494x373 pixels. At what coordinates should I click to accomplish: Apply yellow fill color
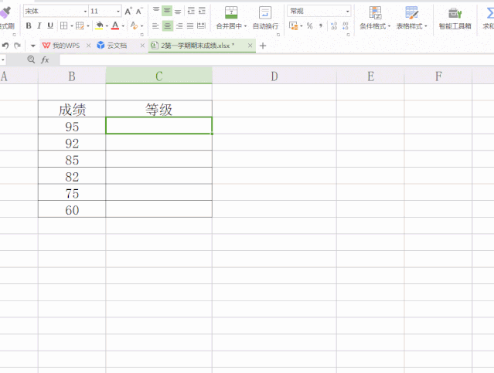100,25
